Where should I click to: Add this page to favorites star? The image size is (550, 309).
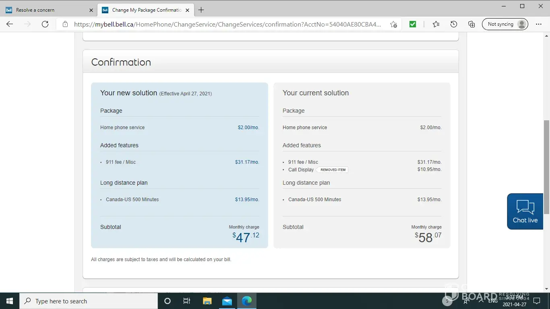point(393,24)
